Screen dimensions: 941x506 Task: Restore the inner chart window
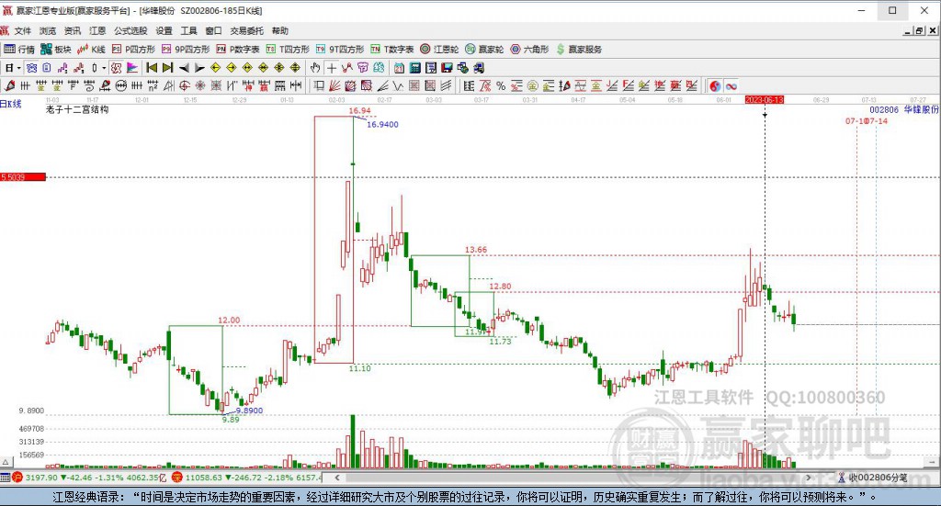pos(919,30)
